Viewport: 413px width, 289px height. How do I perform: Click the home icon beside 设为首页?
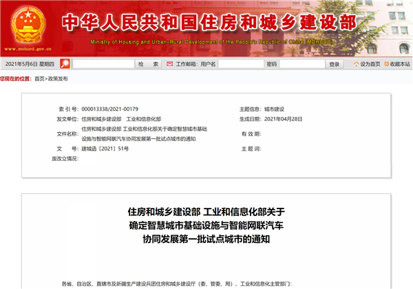[x=356, y=64]
